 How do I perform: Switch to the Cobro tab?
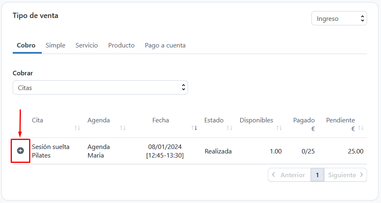click(26, 45)
